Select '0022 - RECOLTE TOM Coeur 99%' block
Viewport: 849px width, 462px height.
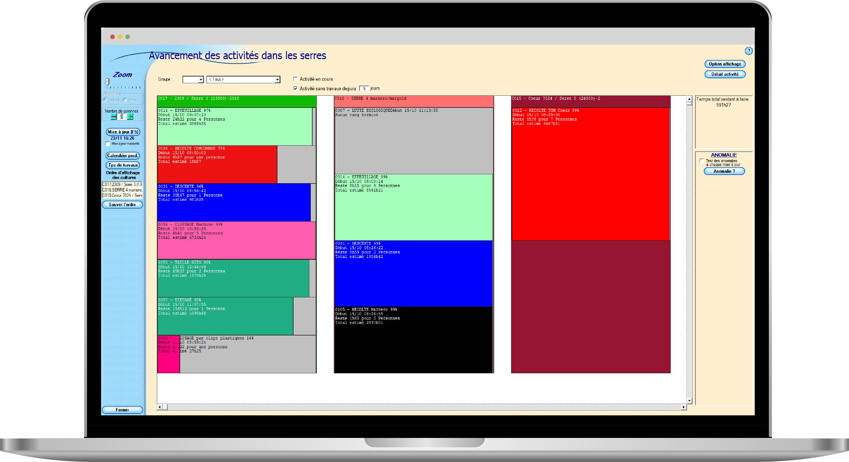pyautogui.click(x=591, y=174)
